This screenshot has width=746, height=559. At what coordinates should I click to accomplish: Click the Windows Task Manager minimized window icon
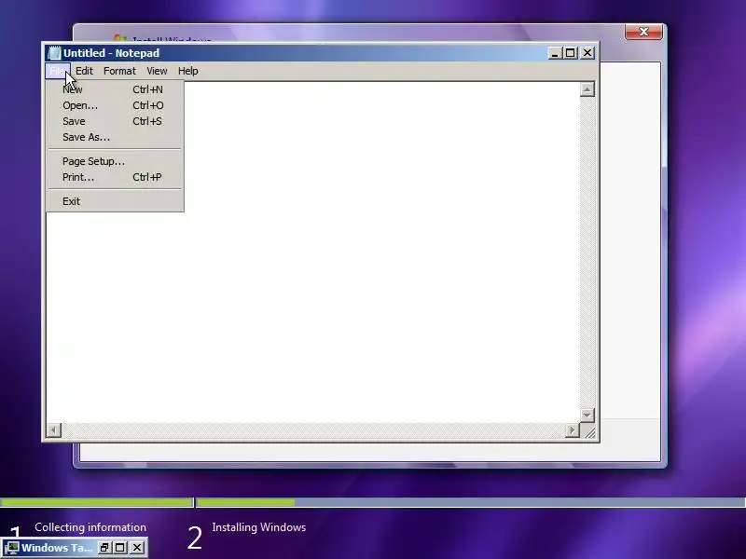coord(12,548)
